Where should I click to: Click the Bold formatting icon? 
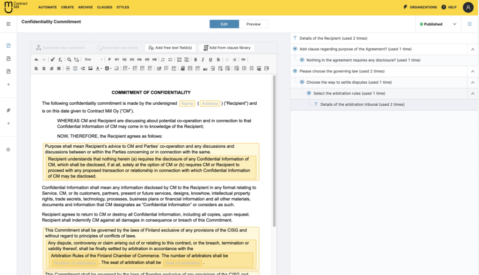[196, 60]
